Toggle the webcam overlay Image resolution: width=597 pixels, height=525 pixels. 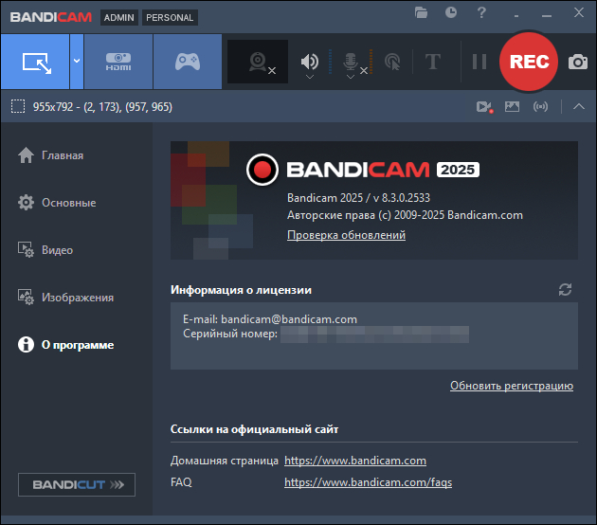258,63
